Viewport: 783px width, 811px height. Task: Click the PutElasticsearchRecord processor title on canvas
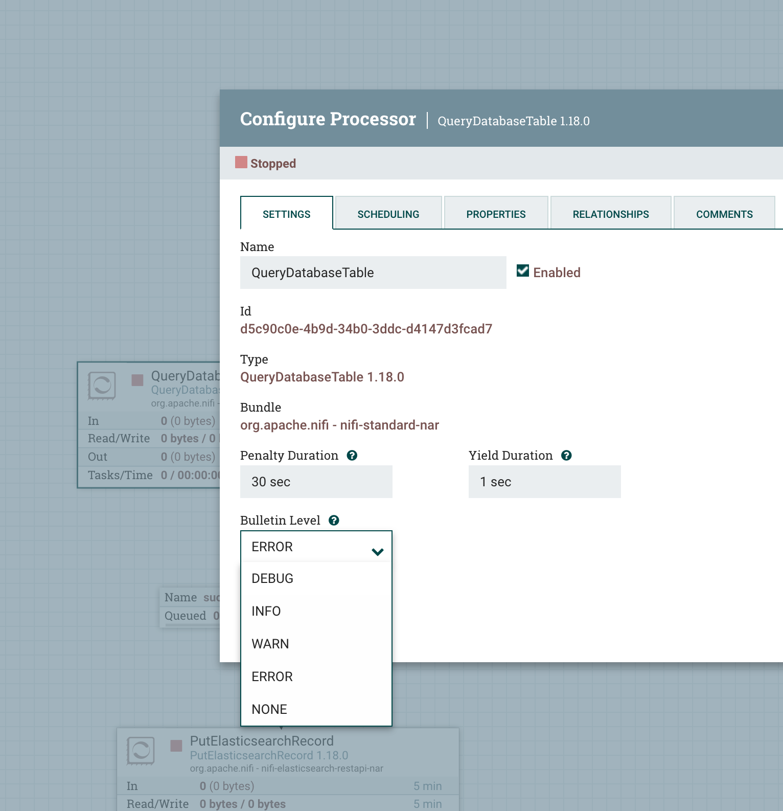click(x=262, y=741)
